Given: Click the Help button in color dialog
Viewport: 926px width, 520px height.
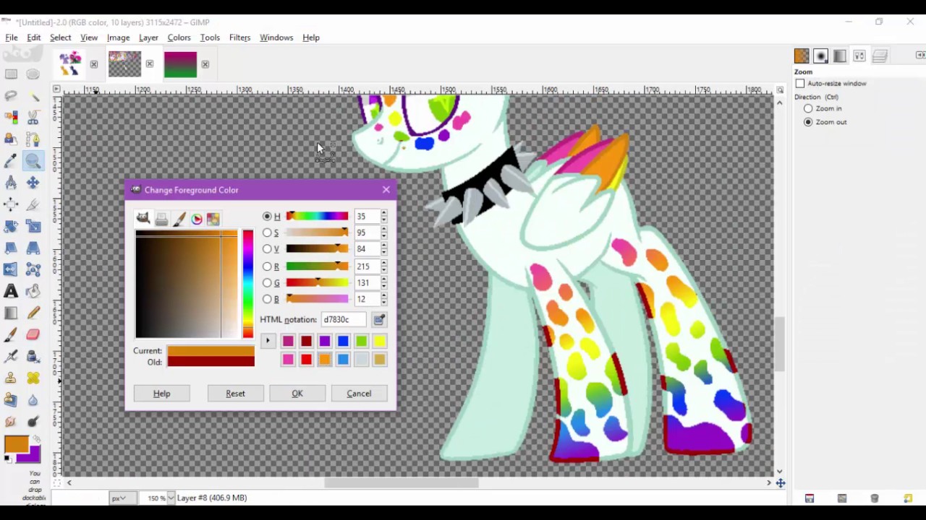Looking at the screenshot, I should pyautogui.click(x=161, y=394).
